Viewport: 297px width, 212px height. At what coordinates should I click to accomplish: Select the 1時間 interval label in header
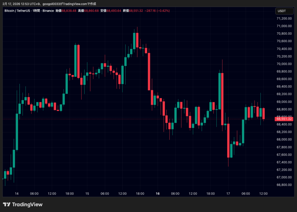pos(36,11)
